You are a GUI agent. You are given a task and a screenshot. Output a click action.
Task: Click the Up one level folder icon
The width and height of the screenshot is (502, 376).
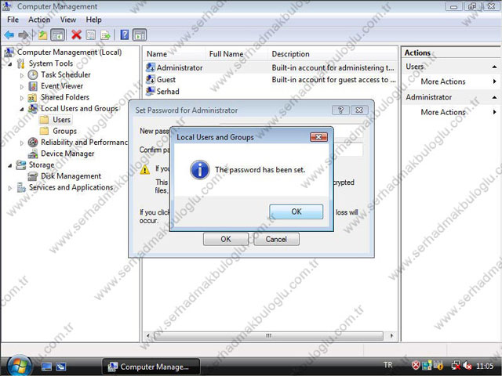click(x=42, y=34)
